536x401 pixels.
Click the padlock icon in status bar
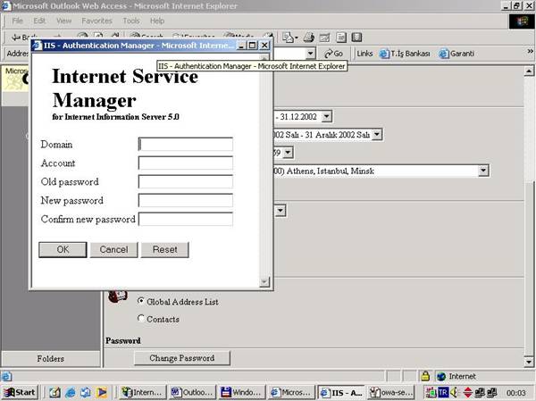pos(425,376)
